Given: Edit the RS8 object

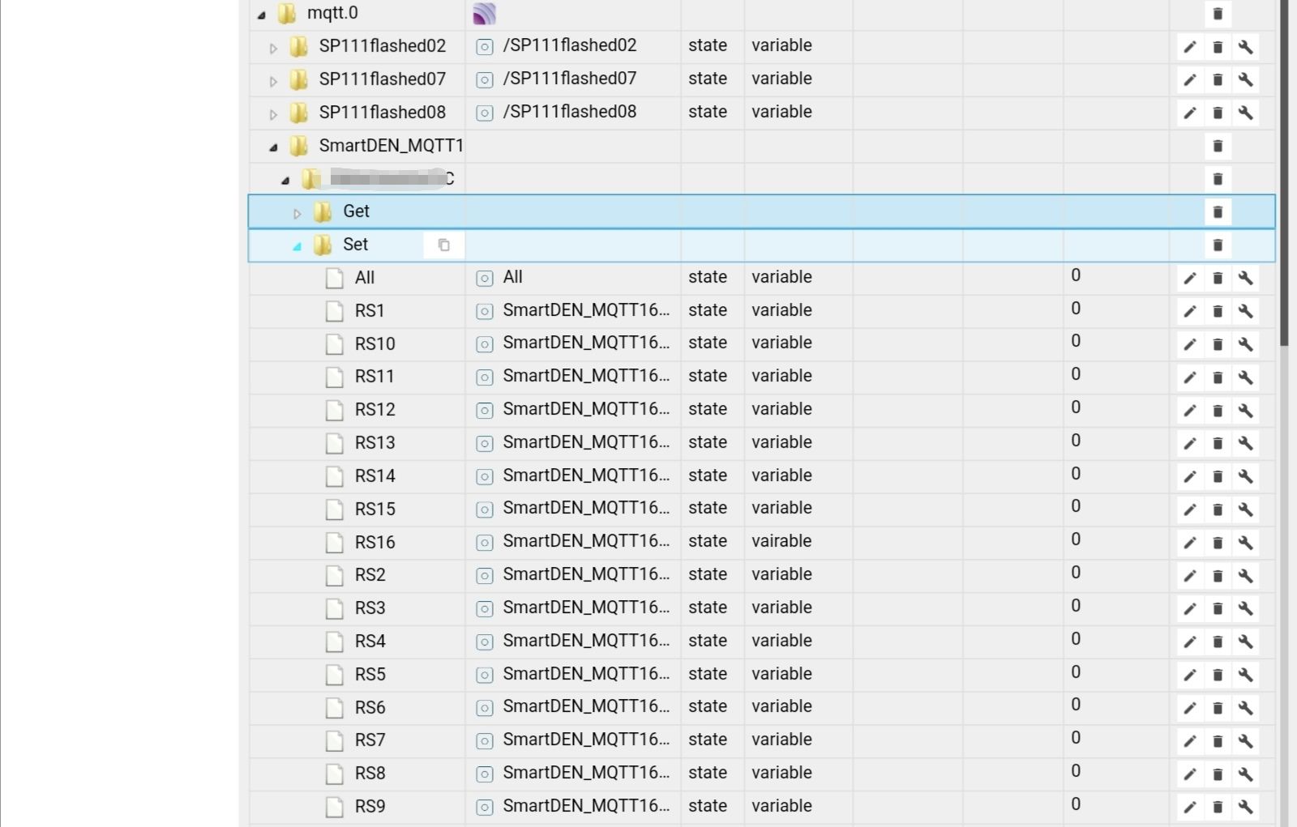Looking at the screenshot, I should click(x=1189, y=774).
